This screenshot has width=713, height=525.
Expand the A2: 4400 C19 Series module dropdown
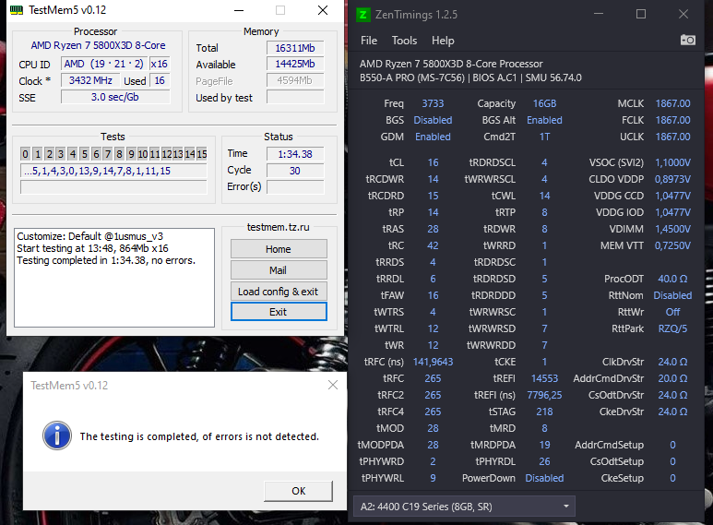(x=464, y=507)
